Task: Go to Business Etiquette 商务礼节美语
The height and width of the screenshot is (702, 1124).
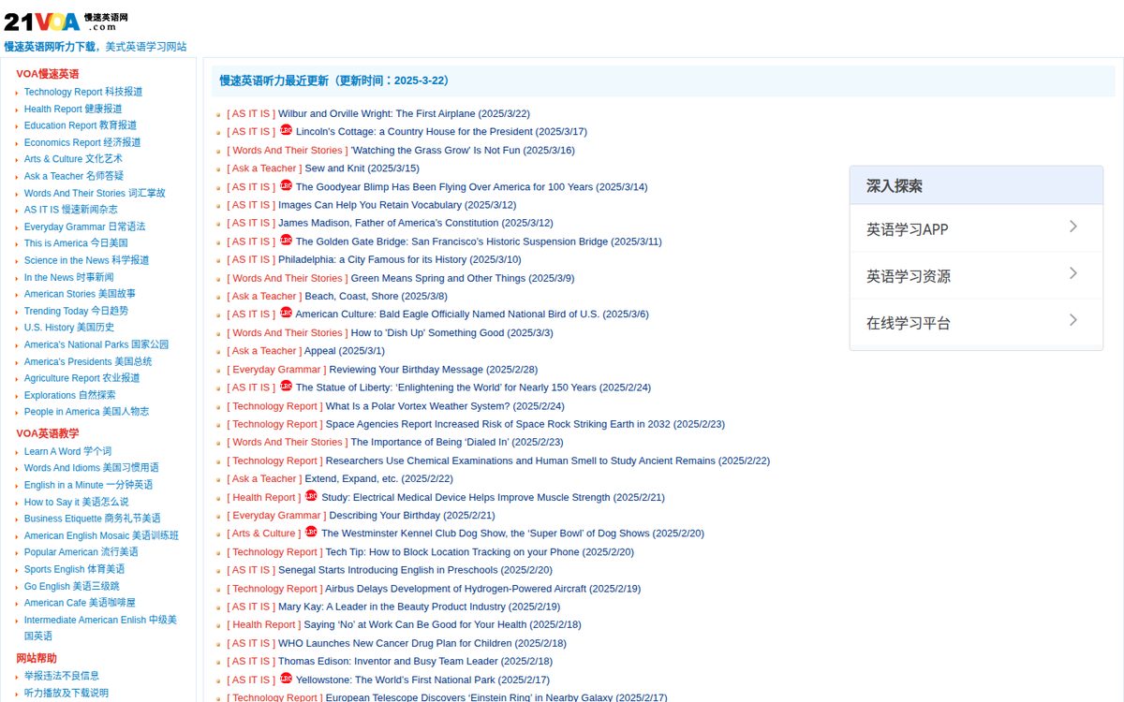Action: click(x=93, y=519)
